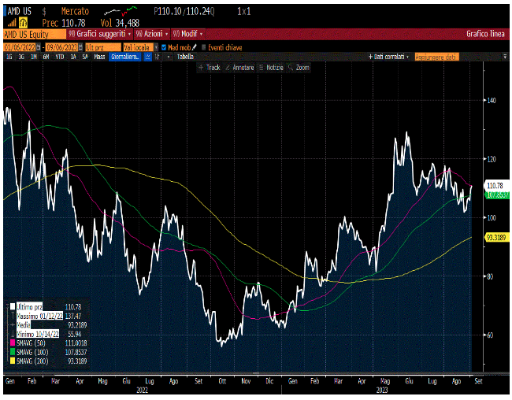512x400 pixels.
Task: Switch to Tabella table view
Action: [185, 57]
